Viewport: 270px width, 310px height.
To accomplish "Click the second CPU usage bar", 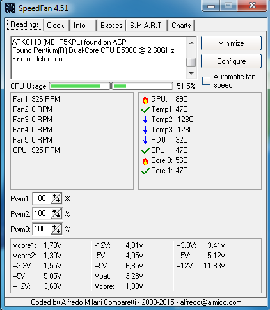I will [x=142, y=86].
